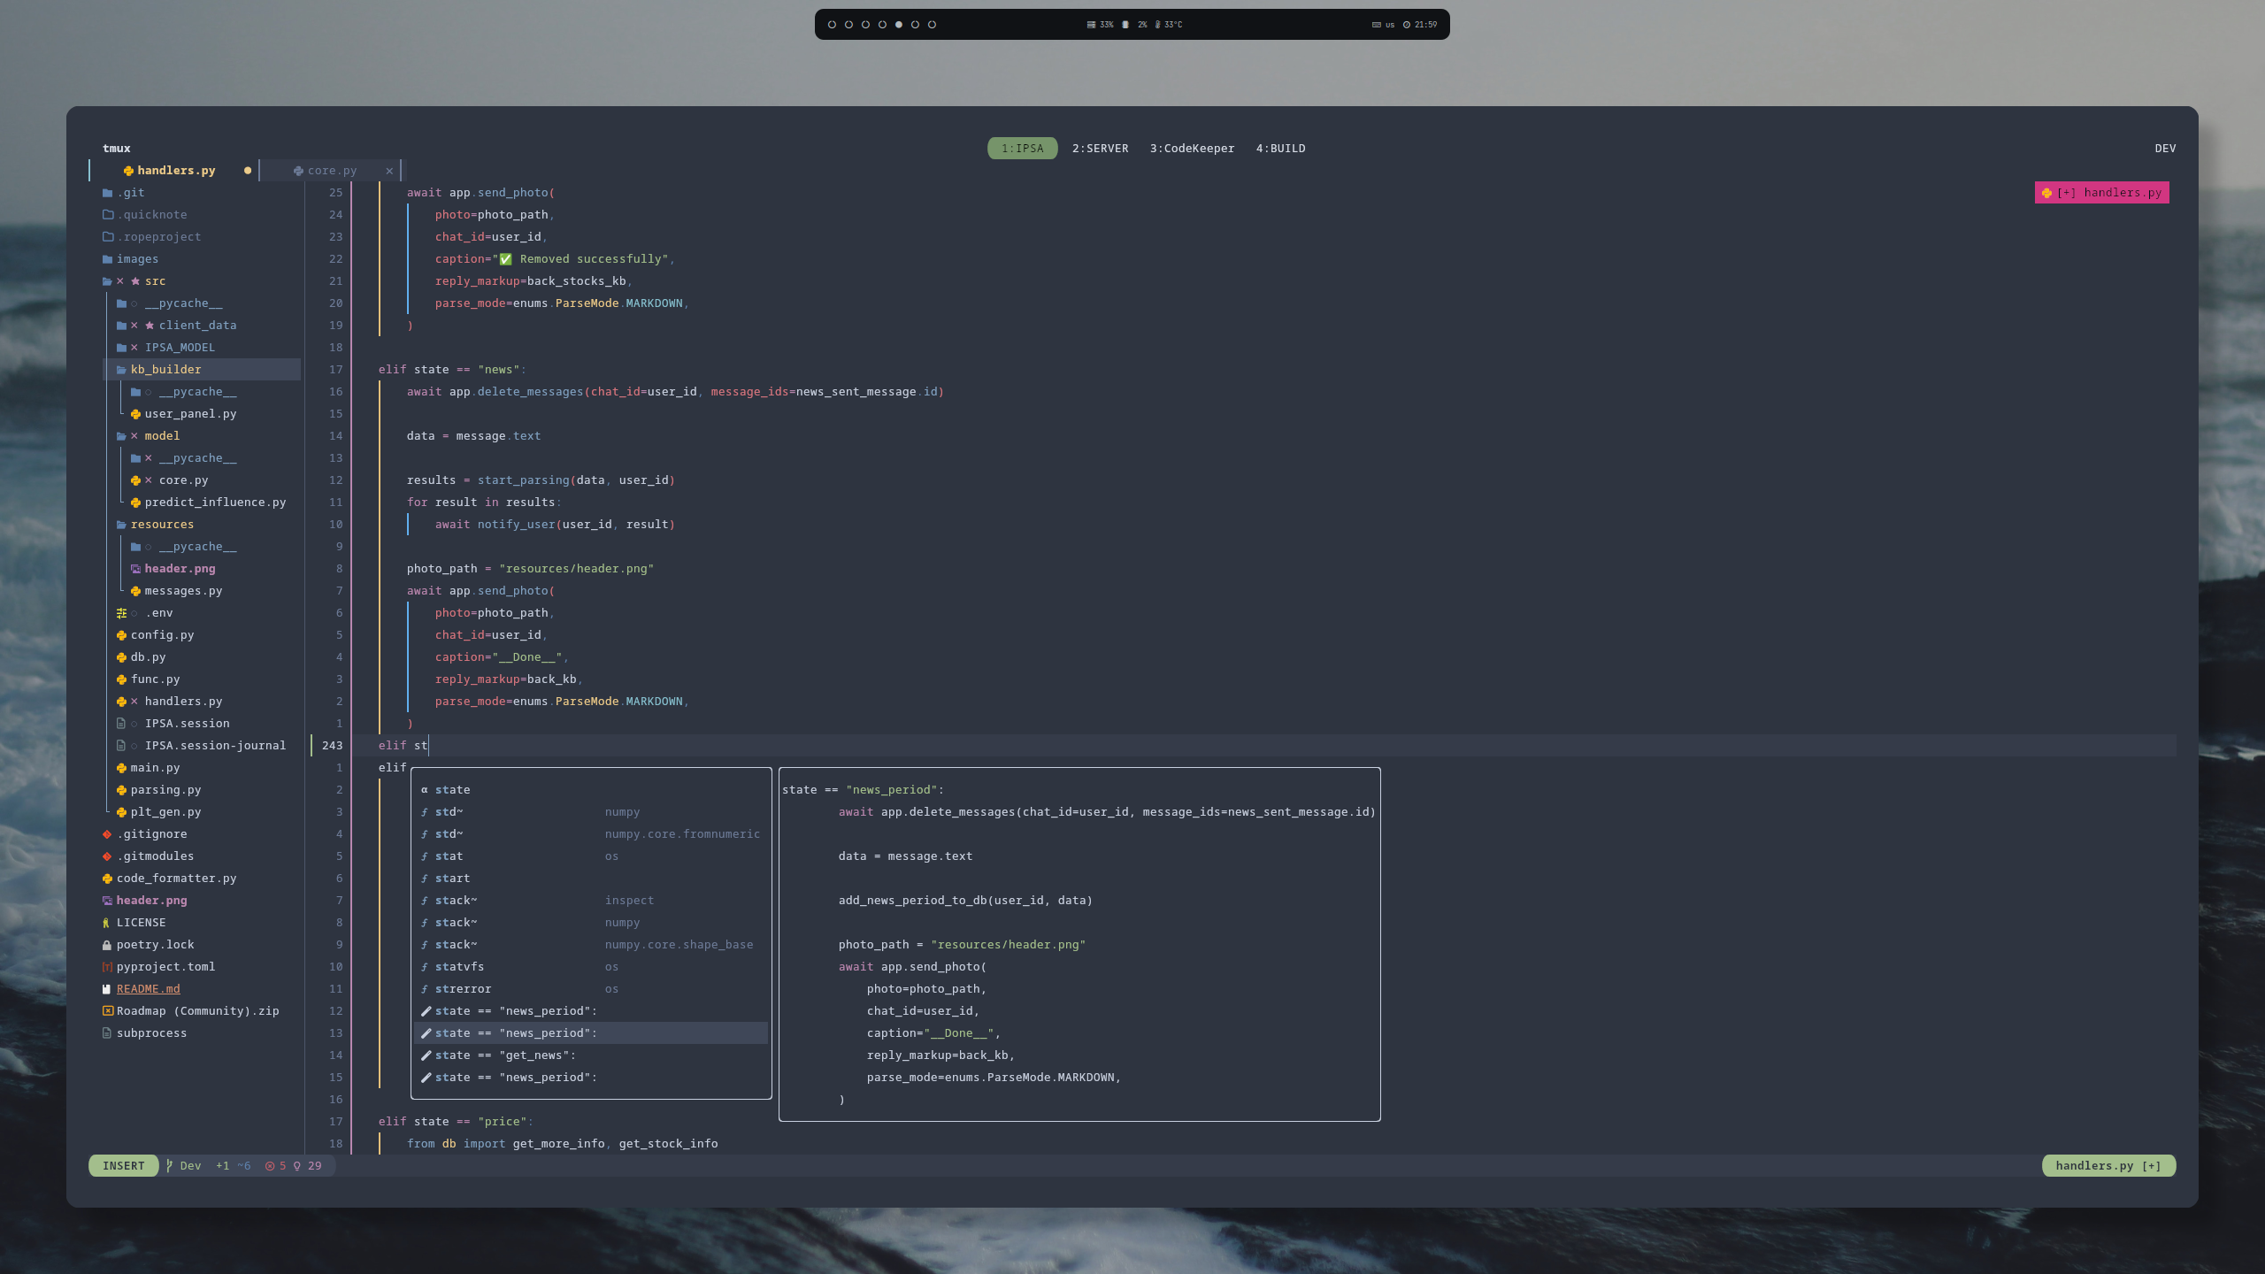Switch to tmux window 2:SERVER

(x=1100, y=149)
